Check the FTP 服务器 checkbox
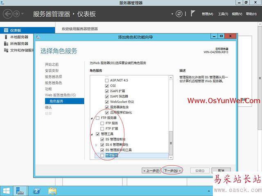The height and width of the screenshot is (196, 262). 97,118
